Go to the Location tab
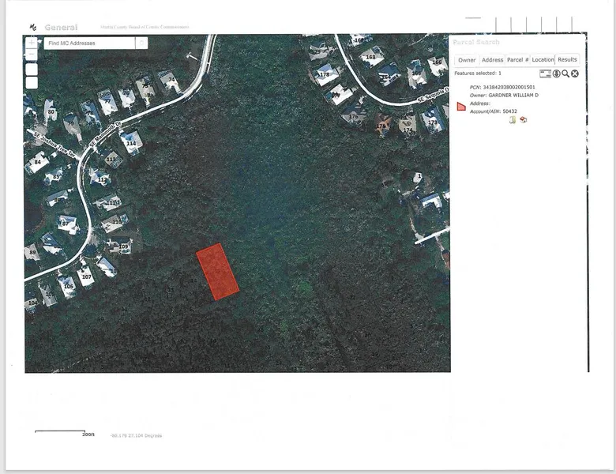 (x=543, y=60)
